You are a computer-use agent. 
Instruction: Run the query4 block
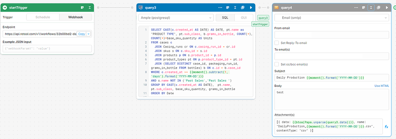click(387, 8)
